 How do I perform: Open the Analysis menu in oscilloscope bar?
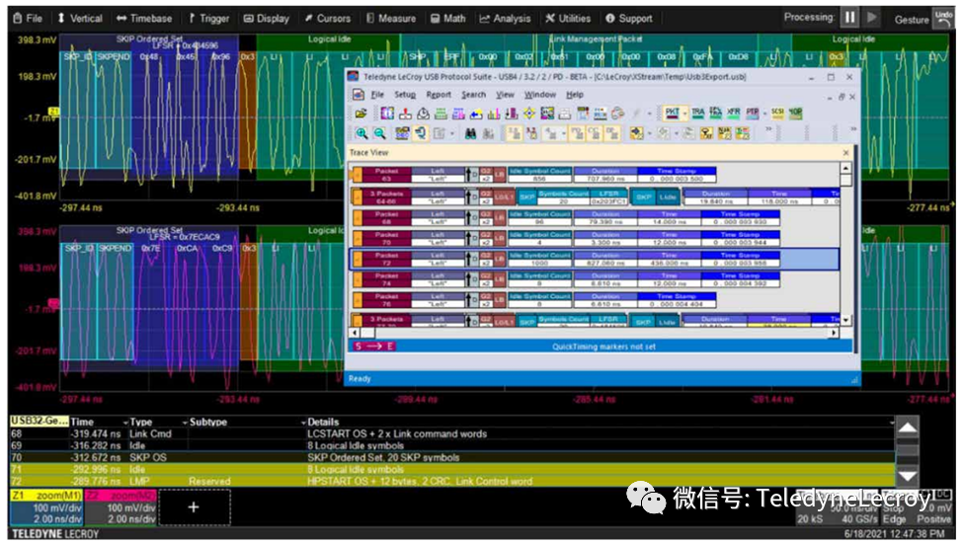(504, 18)
